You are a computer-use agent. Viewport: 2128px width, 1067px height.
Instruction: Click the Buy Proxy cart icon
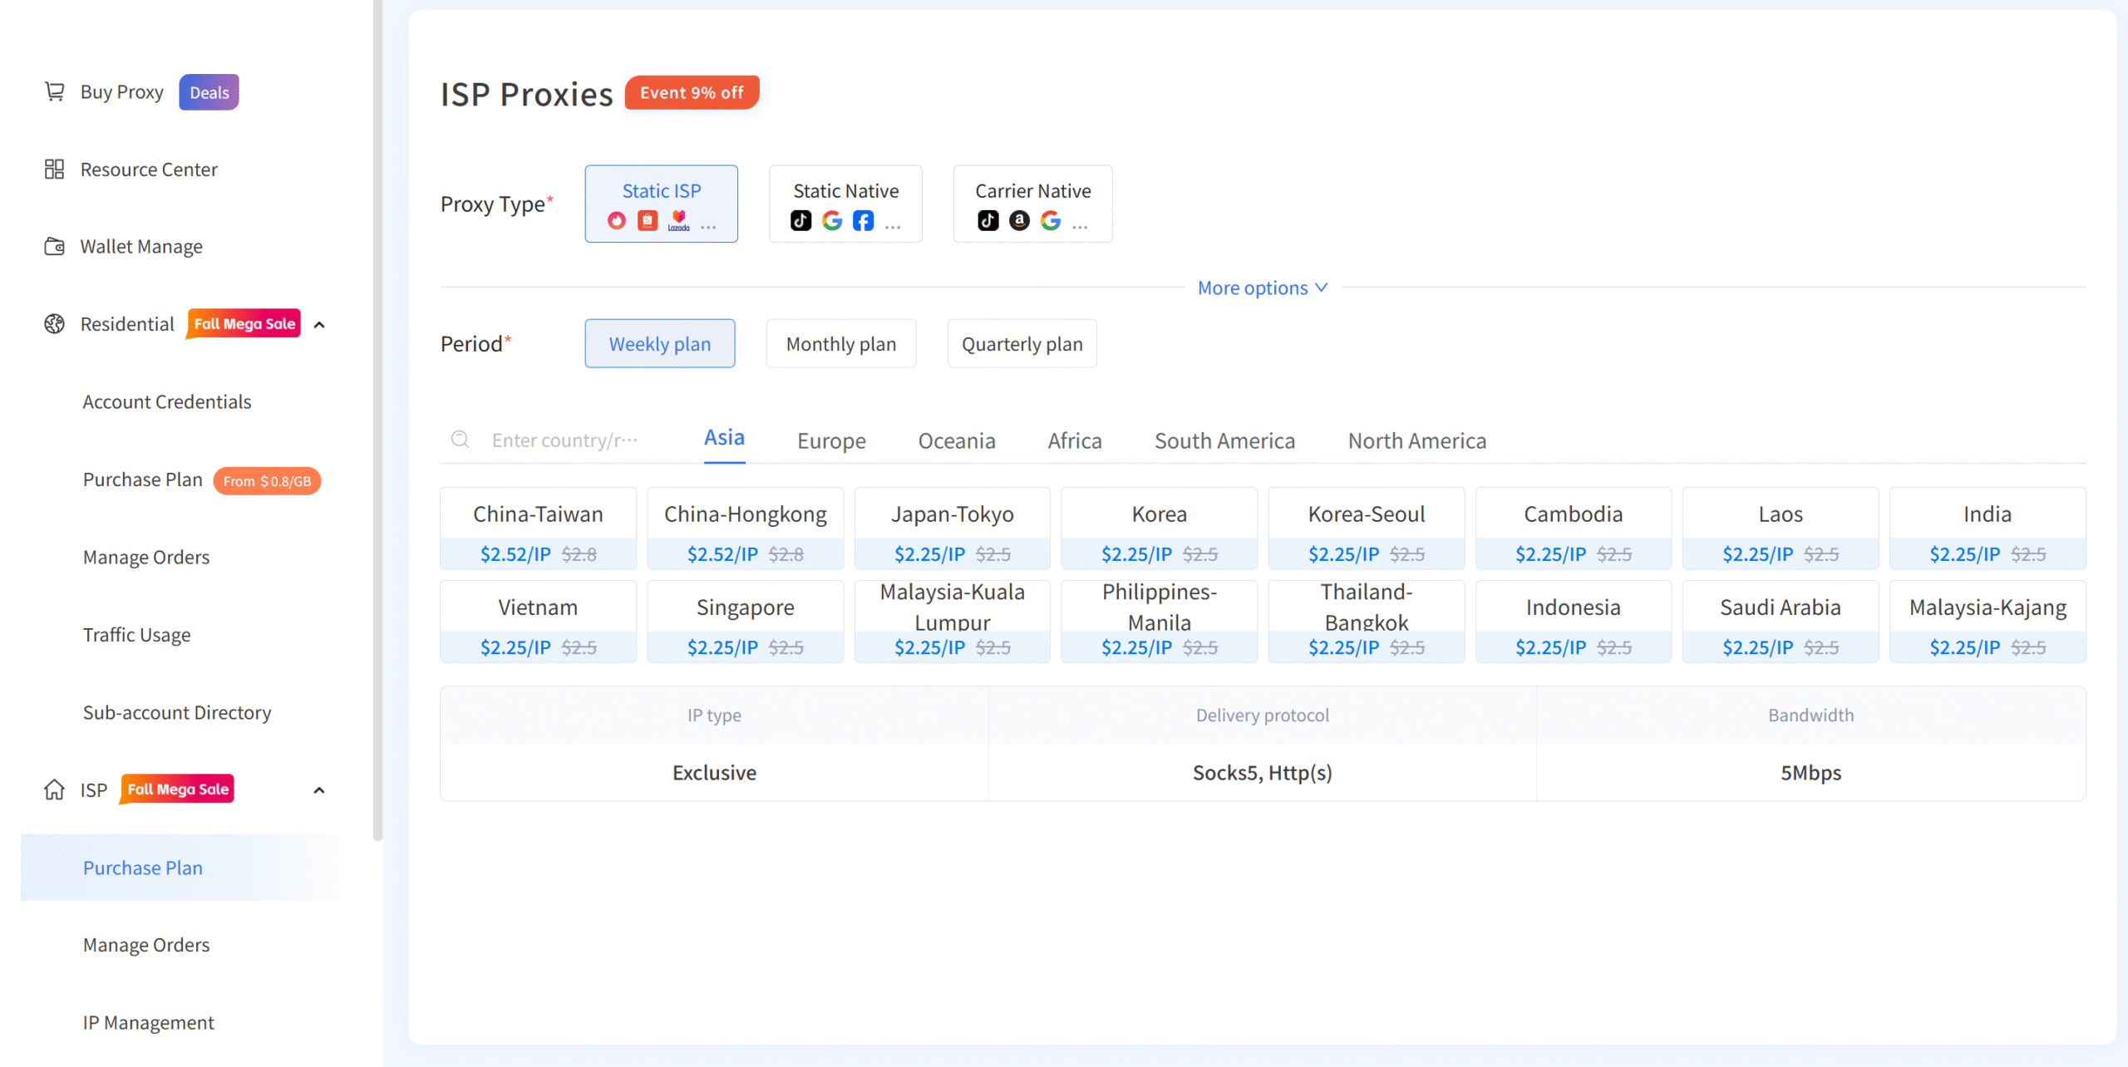coord(55,91)
